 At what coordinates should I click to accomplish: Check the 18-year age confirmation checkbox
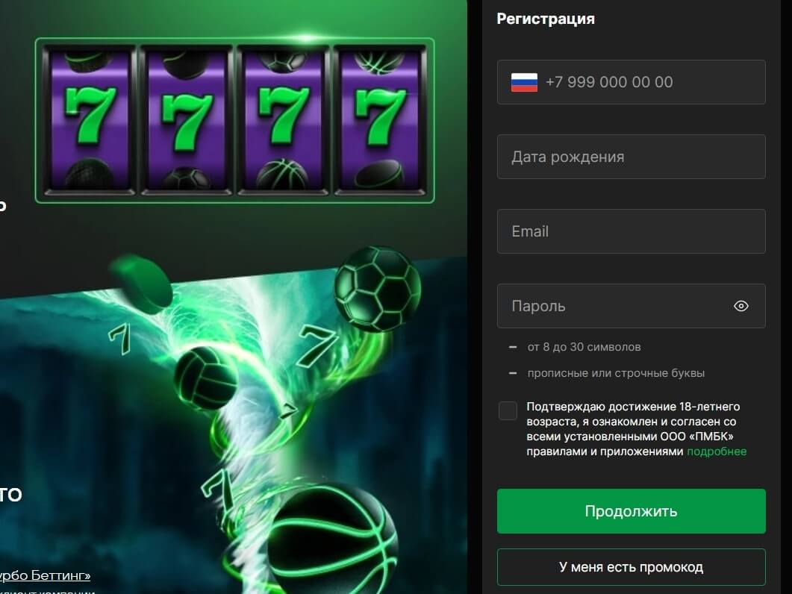508,410
